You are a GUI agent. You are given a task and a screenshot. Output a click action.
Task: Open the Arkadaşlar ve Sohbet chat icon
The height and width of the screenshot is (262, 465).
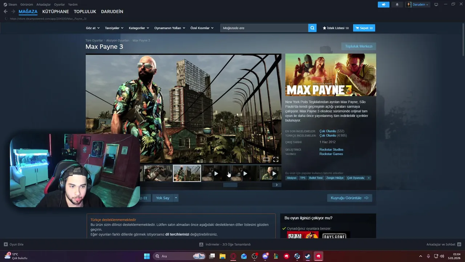coord(459,244)
